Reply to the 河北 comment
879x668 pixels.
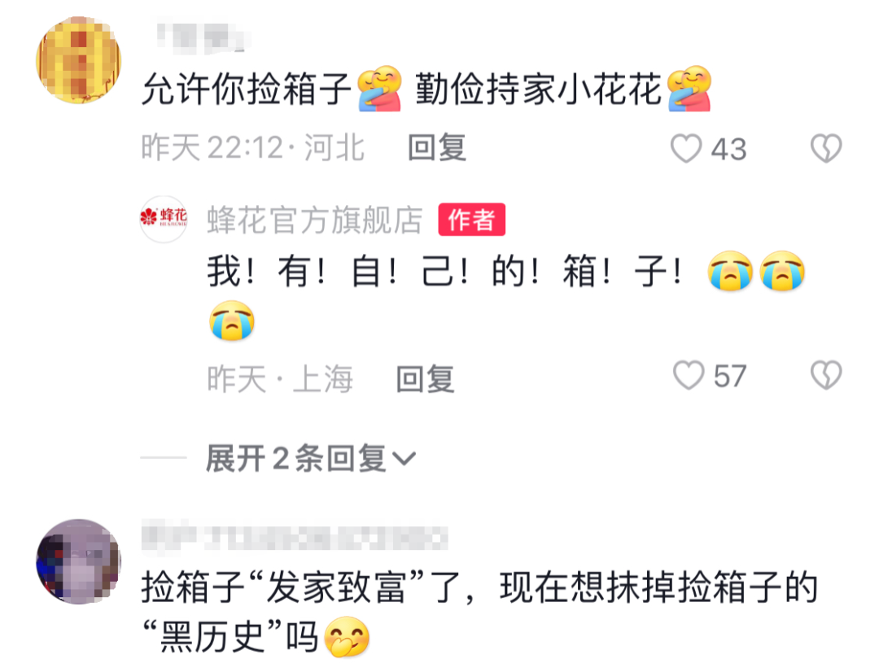[437, 148]
